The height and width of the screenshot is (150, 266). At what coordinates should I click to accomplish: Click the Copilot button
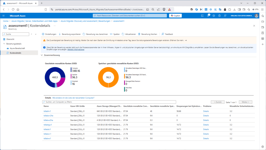coord(175,16)
